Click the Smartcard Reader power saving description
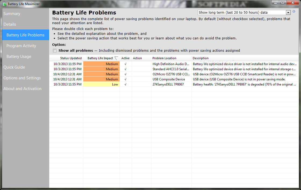The image size is (301, 190). pyautogui.click(x=244, y=74)
